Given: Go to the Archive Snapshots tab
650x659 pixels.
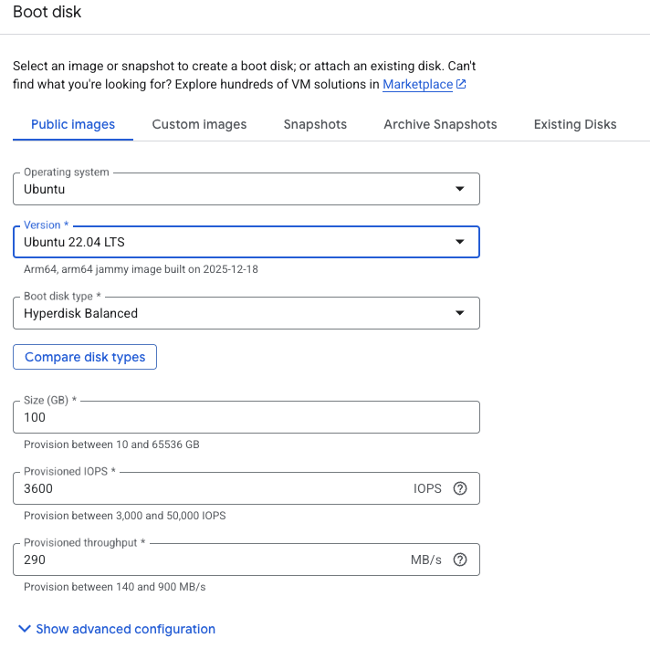Looking at the screenshot, I should point(440,124).
